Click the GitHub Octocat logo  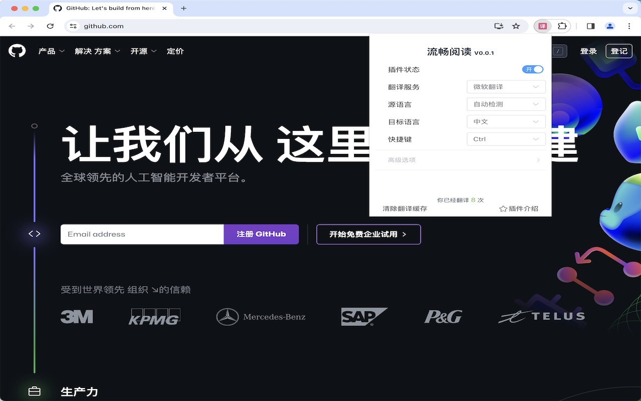pos(17,51)
